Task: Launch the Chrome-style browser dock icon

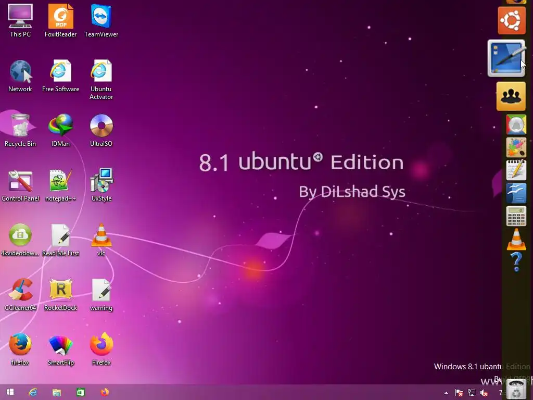Action: (x=516, y=124)
